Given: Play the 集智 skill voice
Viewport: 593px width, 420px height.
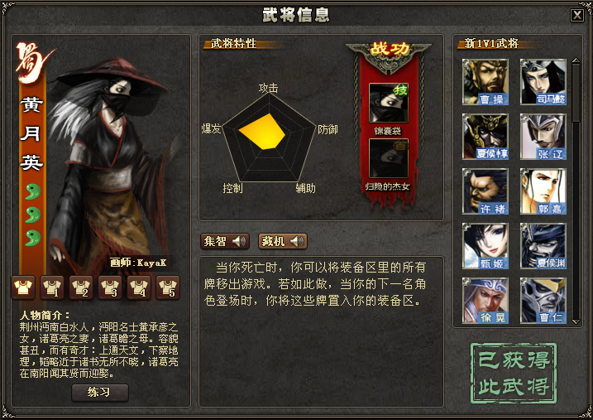Looking at the screenshot, I should click(225, 241).
